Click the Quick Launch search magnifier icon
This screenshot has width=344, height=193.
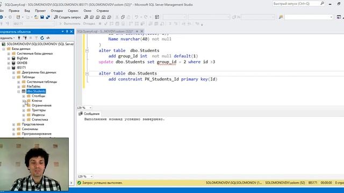[322, 3]
